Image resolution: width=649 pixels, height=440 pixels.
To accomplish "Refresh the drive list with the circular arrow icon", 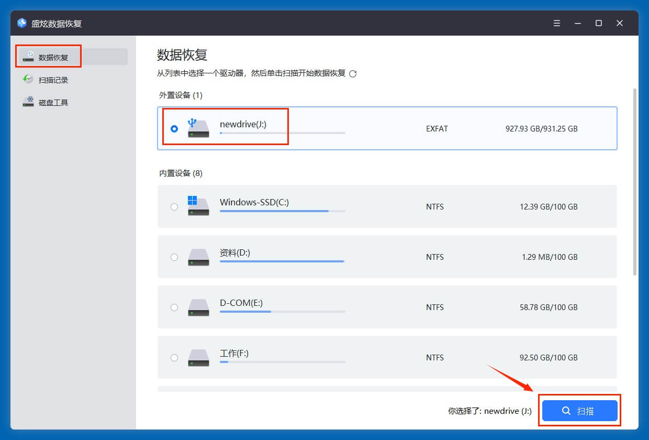I will coord(353,74).
